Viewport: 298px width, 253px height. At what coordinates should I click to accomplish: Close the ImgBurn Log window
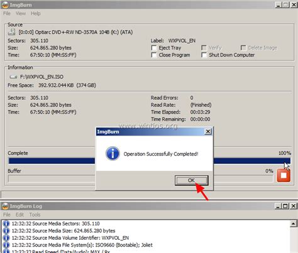(x=294, y=206)
